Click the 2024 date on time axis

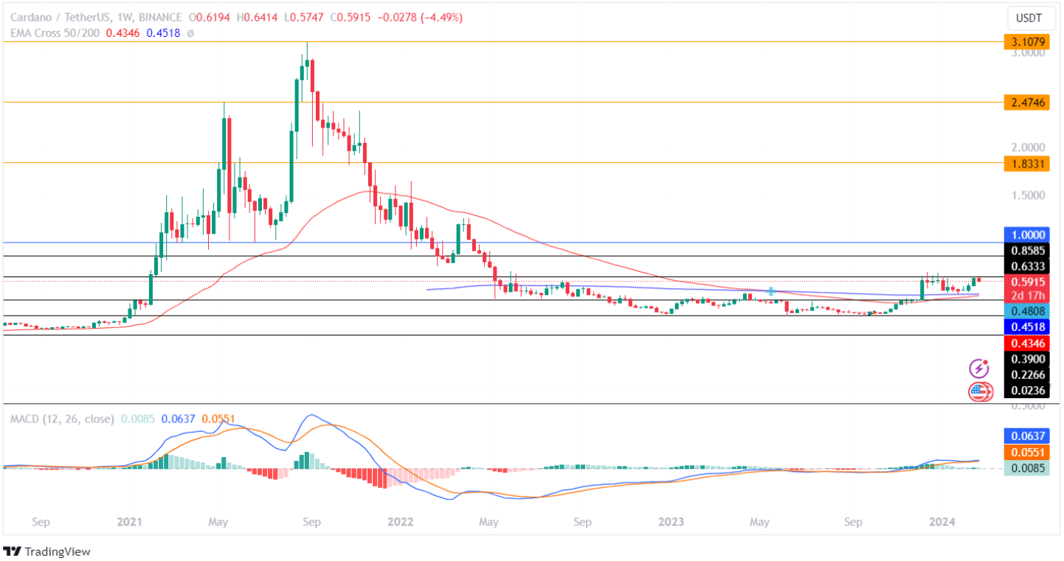click(942, 523)
